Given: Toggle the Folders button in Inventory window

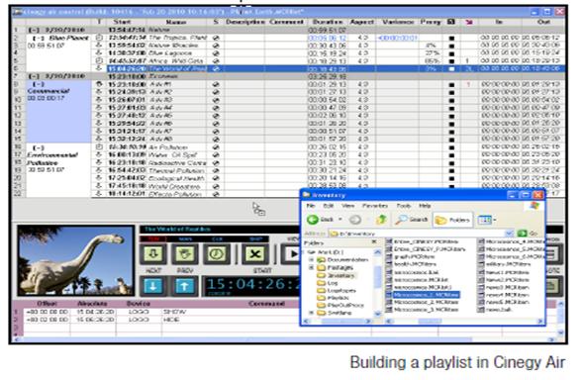Looking at the screenshot, I should [x=453, y=220].
